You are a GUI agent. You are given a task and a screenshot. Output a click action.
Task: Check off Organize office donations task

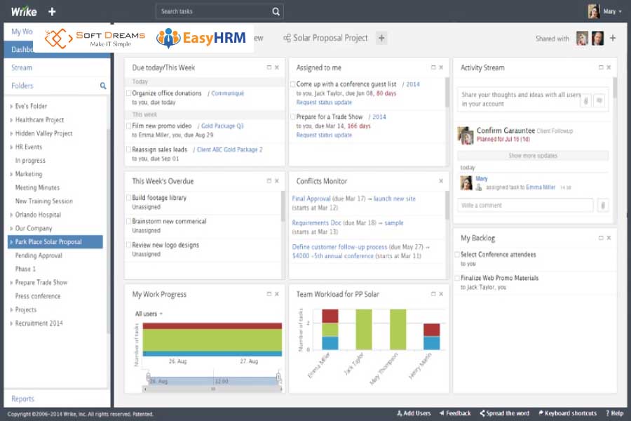point(129,93)
